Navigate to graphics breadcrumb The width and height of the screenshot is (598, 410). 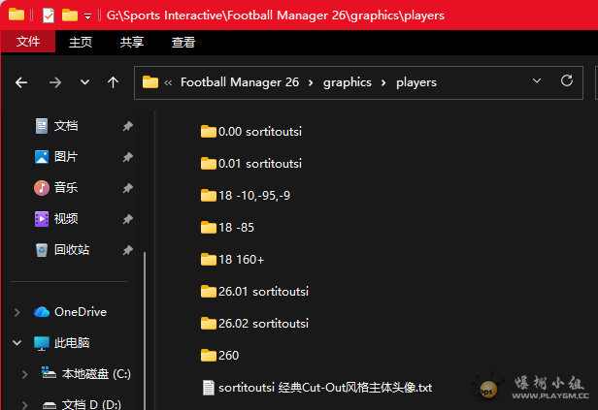[348, 82]
